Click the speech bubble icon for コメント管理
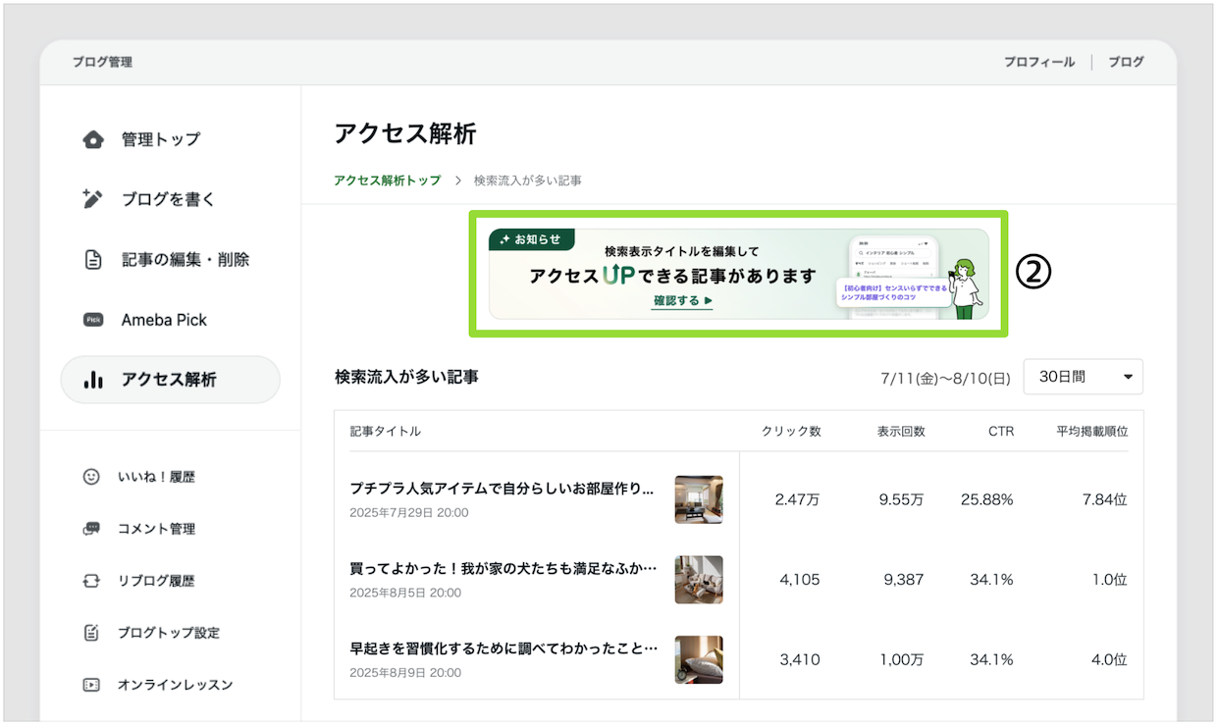Screen dimensions: 1218x726 coord(91,529)
